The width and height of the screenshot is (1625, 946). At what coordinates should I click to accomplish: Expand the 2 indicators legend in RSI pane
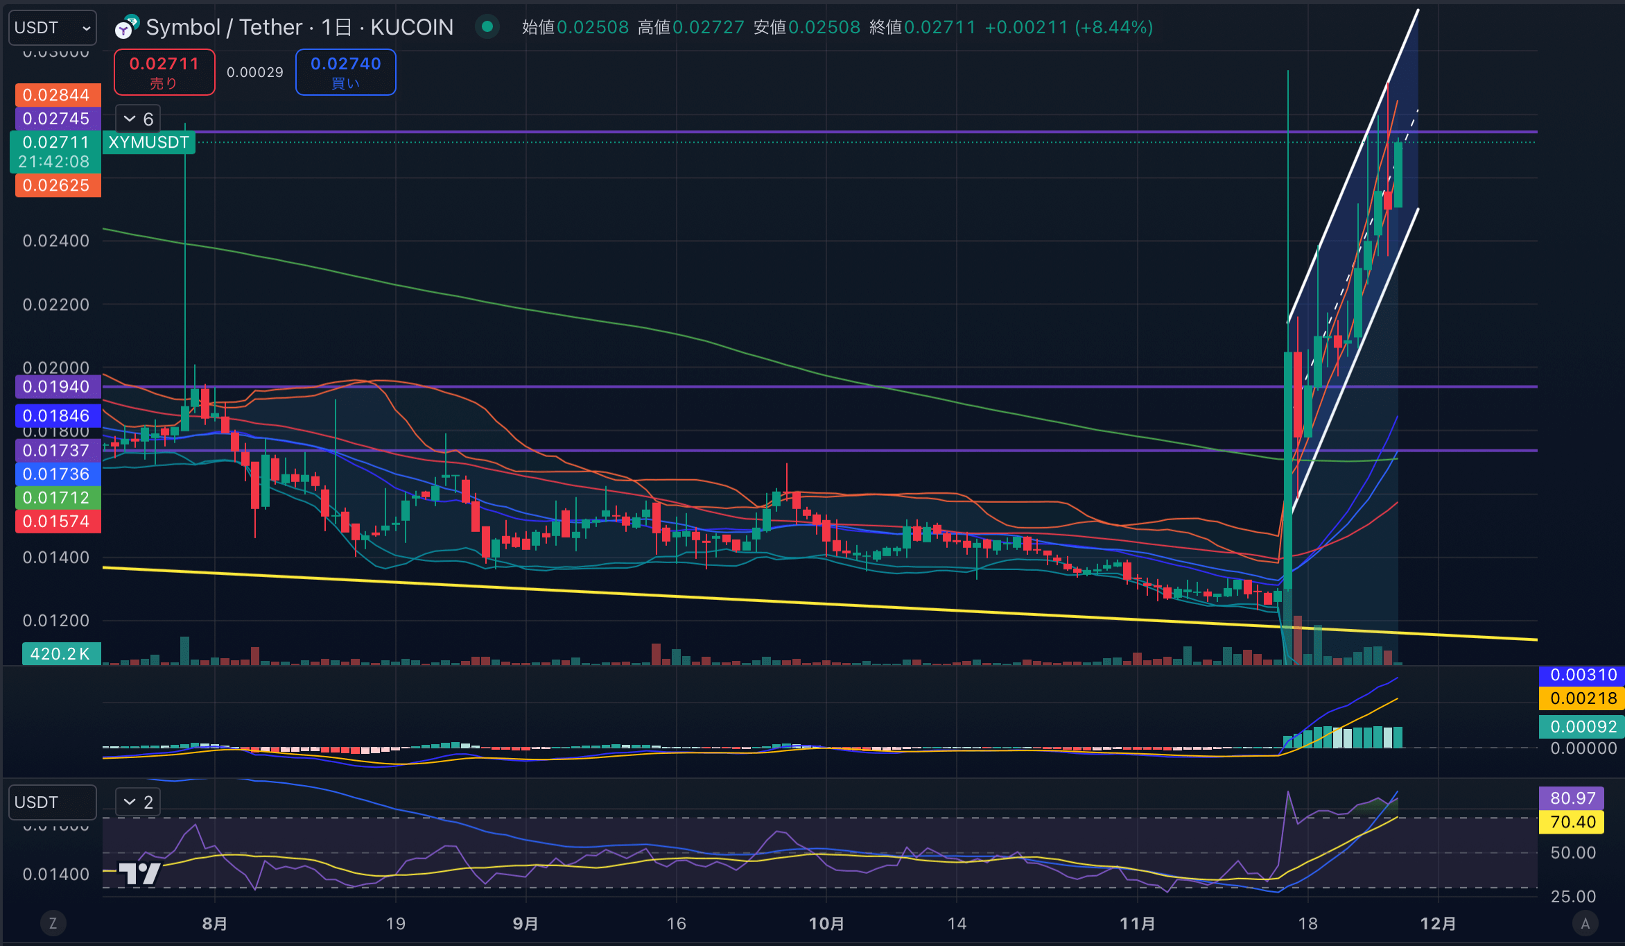pyautogui.click(x=138, y=802)
